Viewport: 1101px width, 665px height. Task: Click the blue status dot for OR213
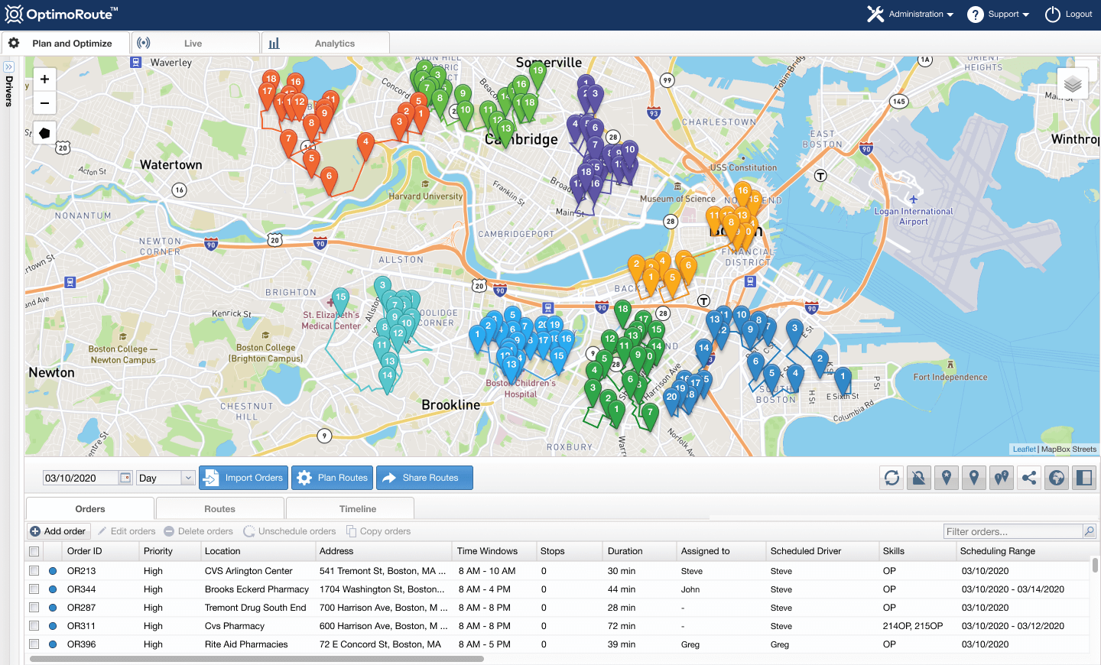tap(53, 570)
